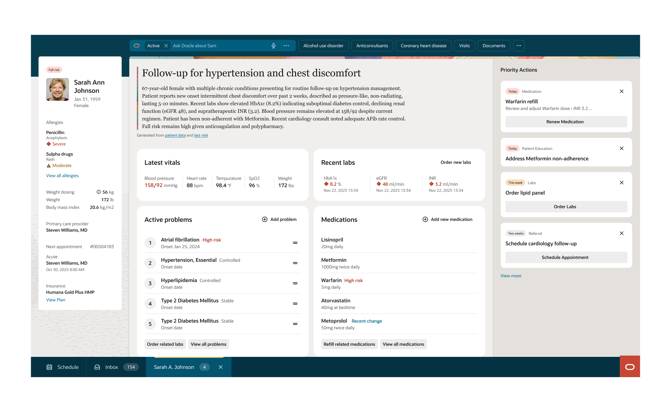Click the weight dosing info icon
Image resolution: width=671 pixels, height=412 pixels.
click(x=99, y=192)
